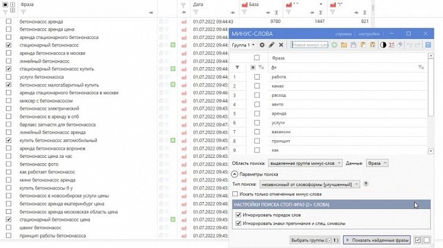Check the minus-word вакансии checkbox

(257, 132)
